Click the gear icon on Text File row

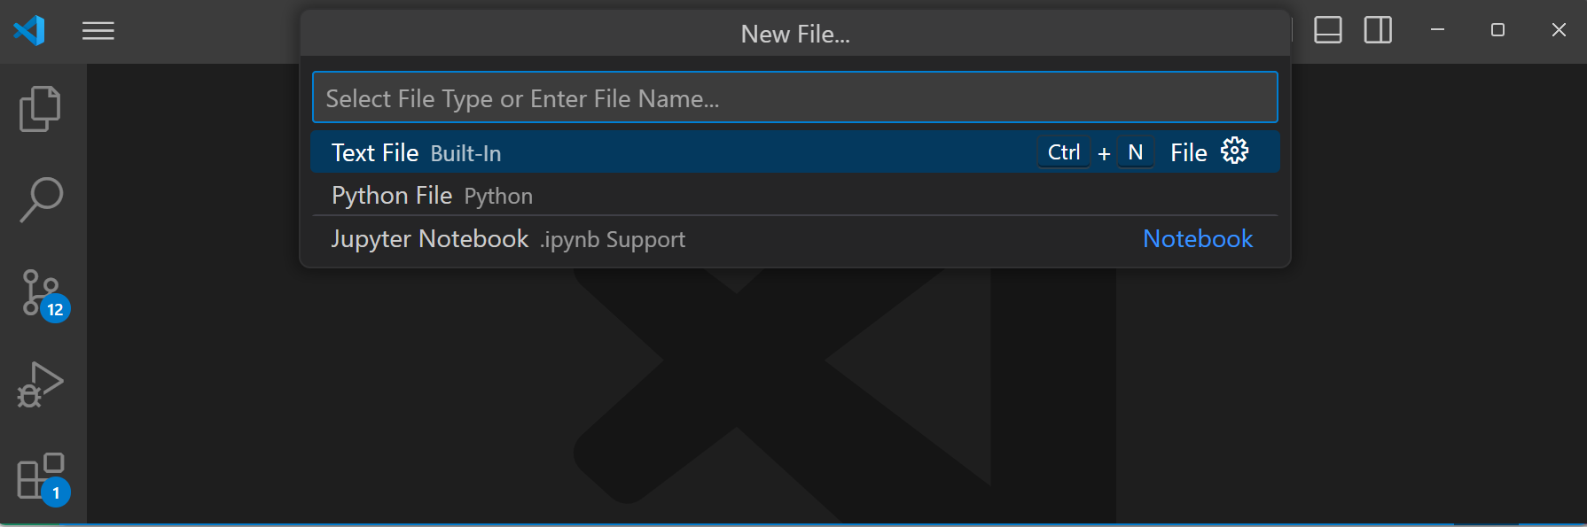(x=1234, y=151)
